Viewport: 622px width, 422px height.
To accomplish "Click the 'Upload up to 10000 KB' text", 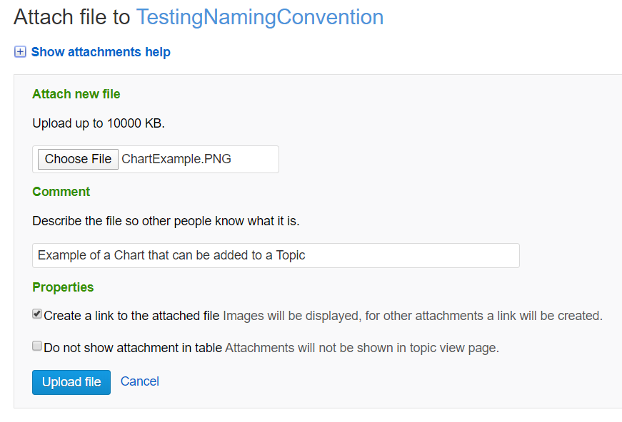I will [x=99, y=123].
